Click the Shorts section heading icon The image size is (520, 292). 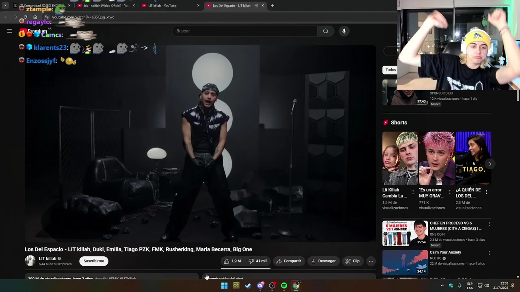(x=386, y=122)
